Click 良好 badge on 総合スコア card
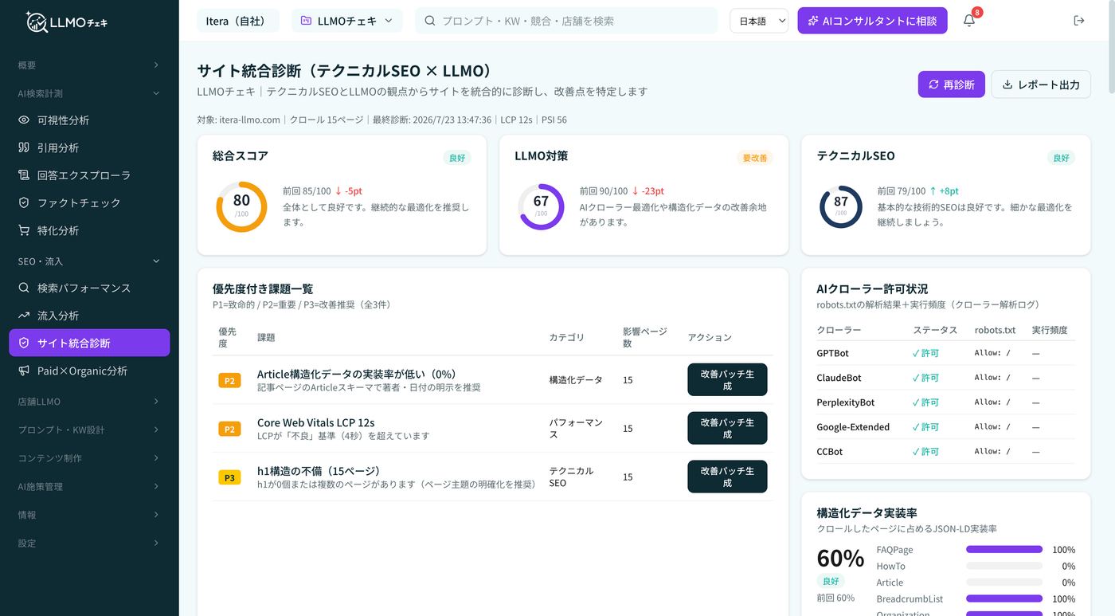 pyautogui.click(x=457, y=158)
